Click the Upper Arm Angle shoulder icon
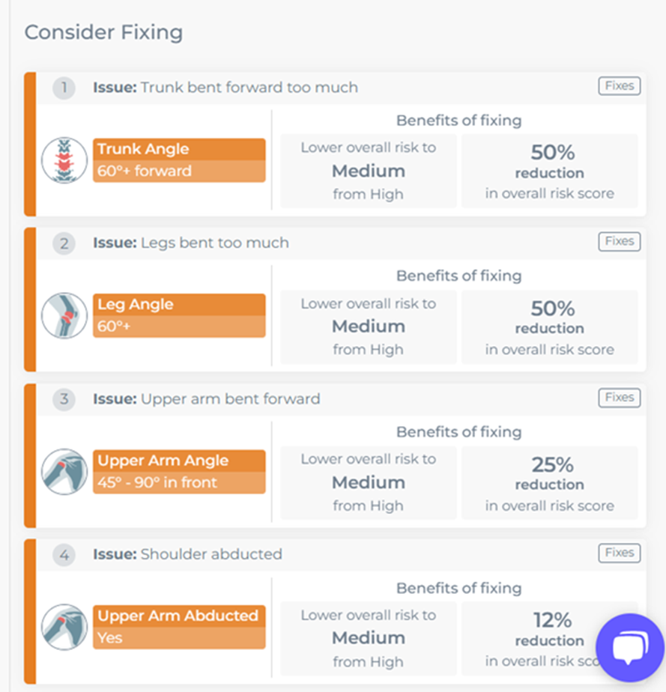Viewport: 666px width, 692px height. tap(64, 472)
